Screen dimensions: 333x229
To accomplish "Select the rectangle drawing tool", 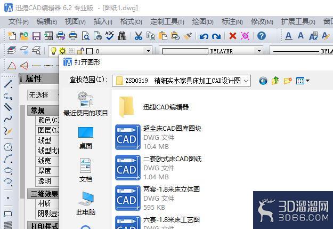I will [x=8, y=214].
